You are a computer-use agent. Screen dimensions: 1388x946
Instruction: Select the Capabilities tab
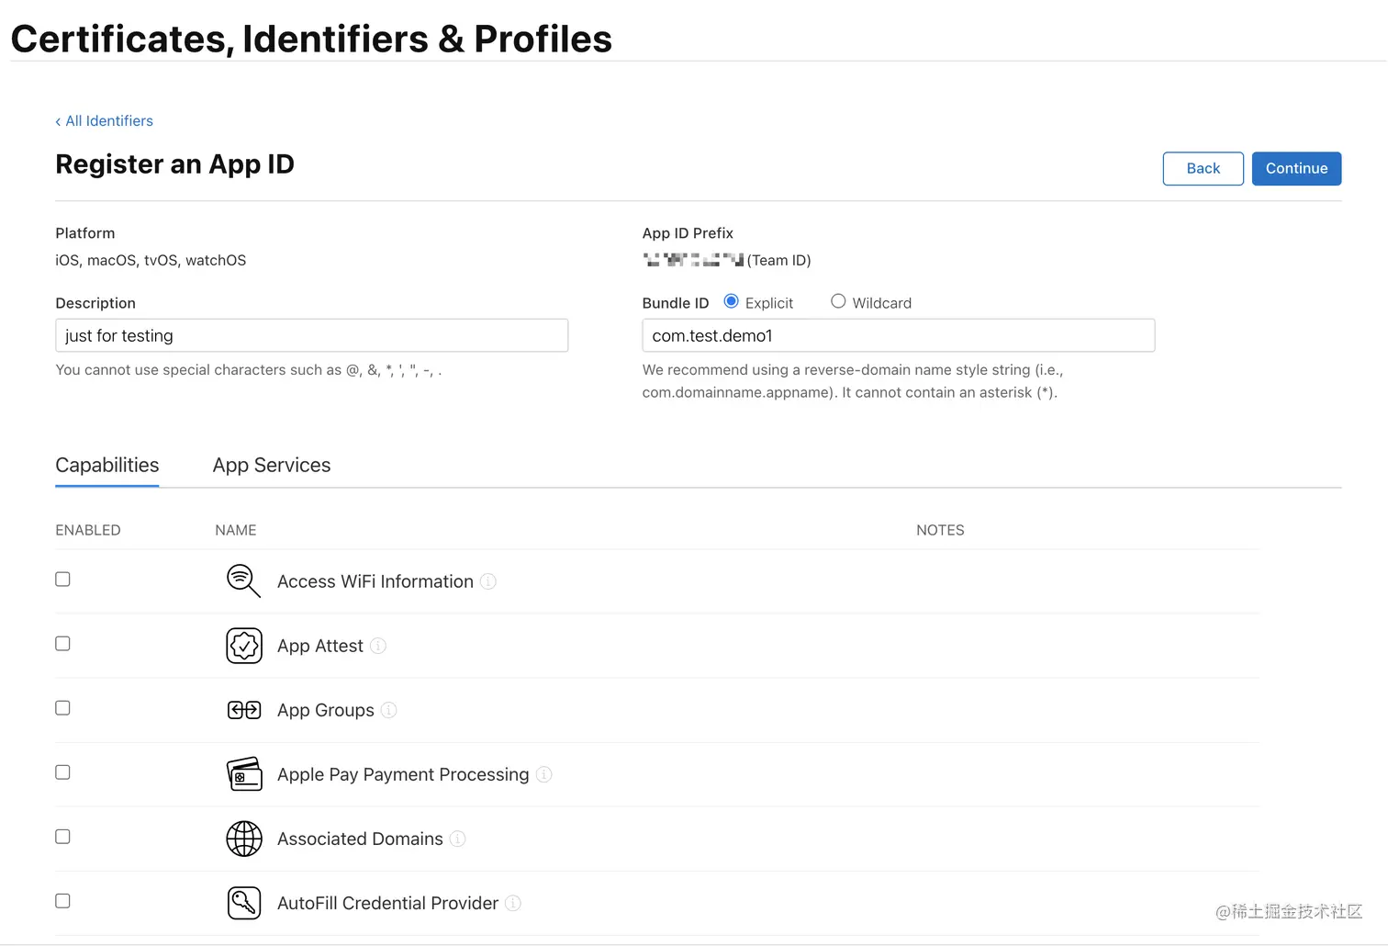[x=107, y=466]
